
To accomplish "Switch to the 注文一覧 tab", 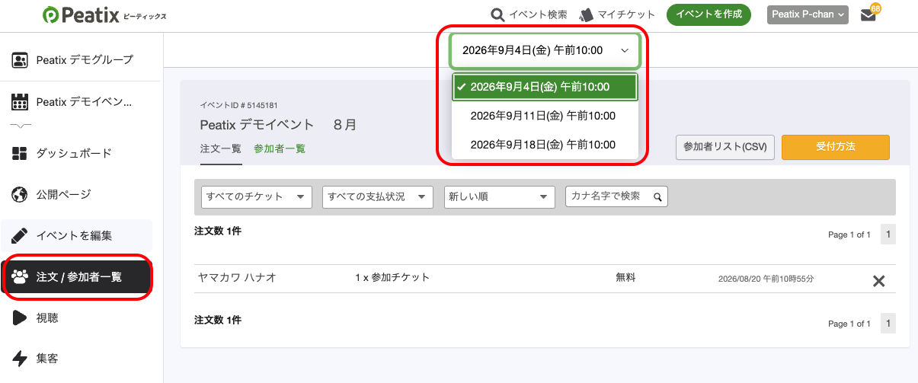I will point(221,148).
